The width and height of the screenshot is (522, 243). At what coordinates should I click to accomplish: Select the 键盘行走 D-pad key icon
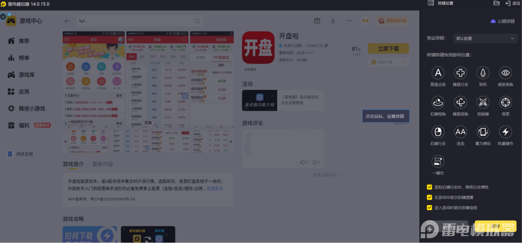pos(460,73)
